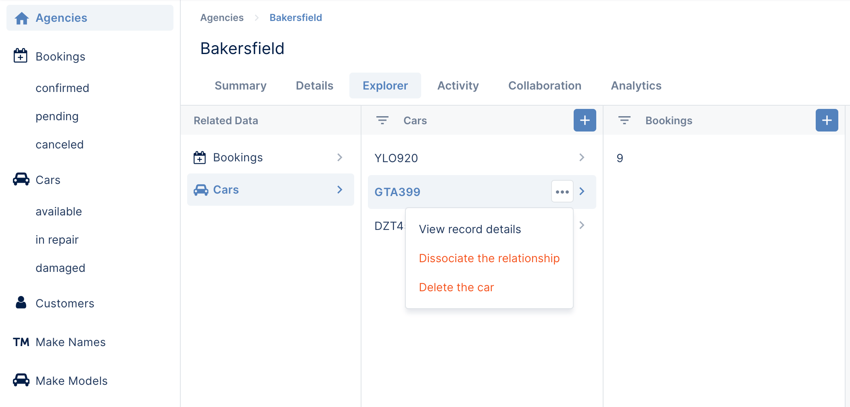
Task: Add a new booking with plus button
Action: click(827, 120)
